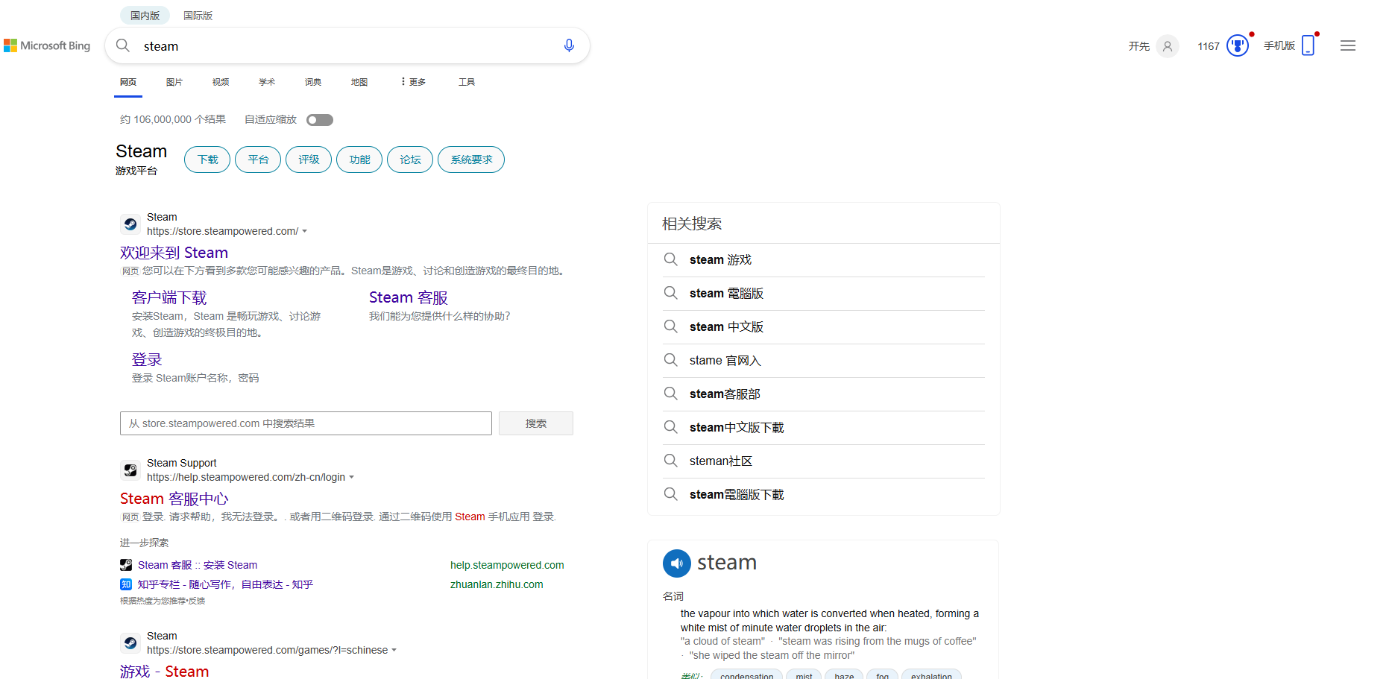1392x679 pixels.
Task: Open the 游戏 - Steam result
Action: click(x=164, y=672)
